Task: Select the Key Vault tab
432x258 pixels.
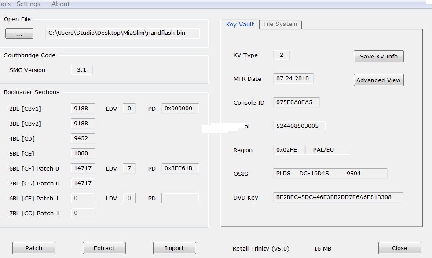Action: pos(240,24)
